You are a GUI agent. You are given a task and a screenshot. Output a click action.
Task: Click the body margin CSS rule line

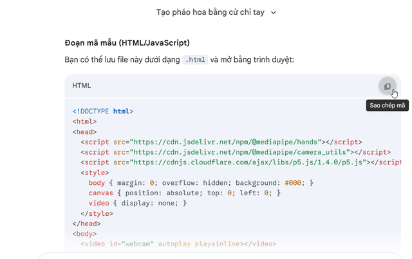click(201, 183)
